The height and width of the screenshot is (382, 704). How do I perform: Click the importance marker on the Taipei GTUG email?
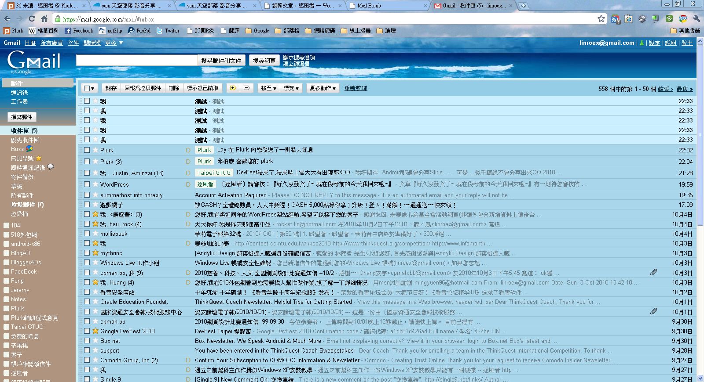point(188,173)
